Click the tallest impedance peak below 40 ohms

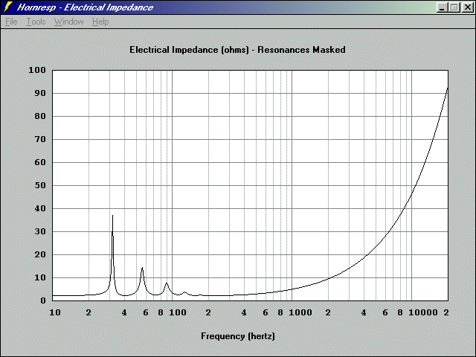pos(112,216)
